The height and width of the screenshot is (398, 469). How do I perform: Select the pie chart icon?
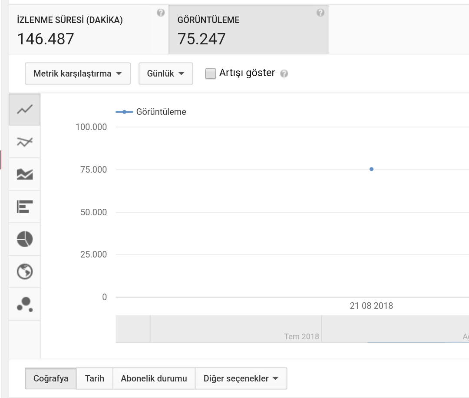point(24,239)
